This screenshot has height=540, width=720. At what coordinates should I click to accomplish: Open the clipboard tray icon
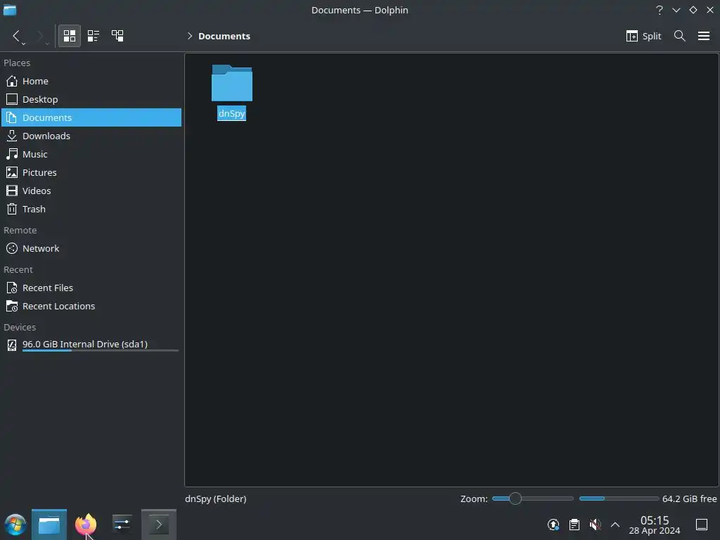pos(574,525)
